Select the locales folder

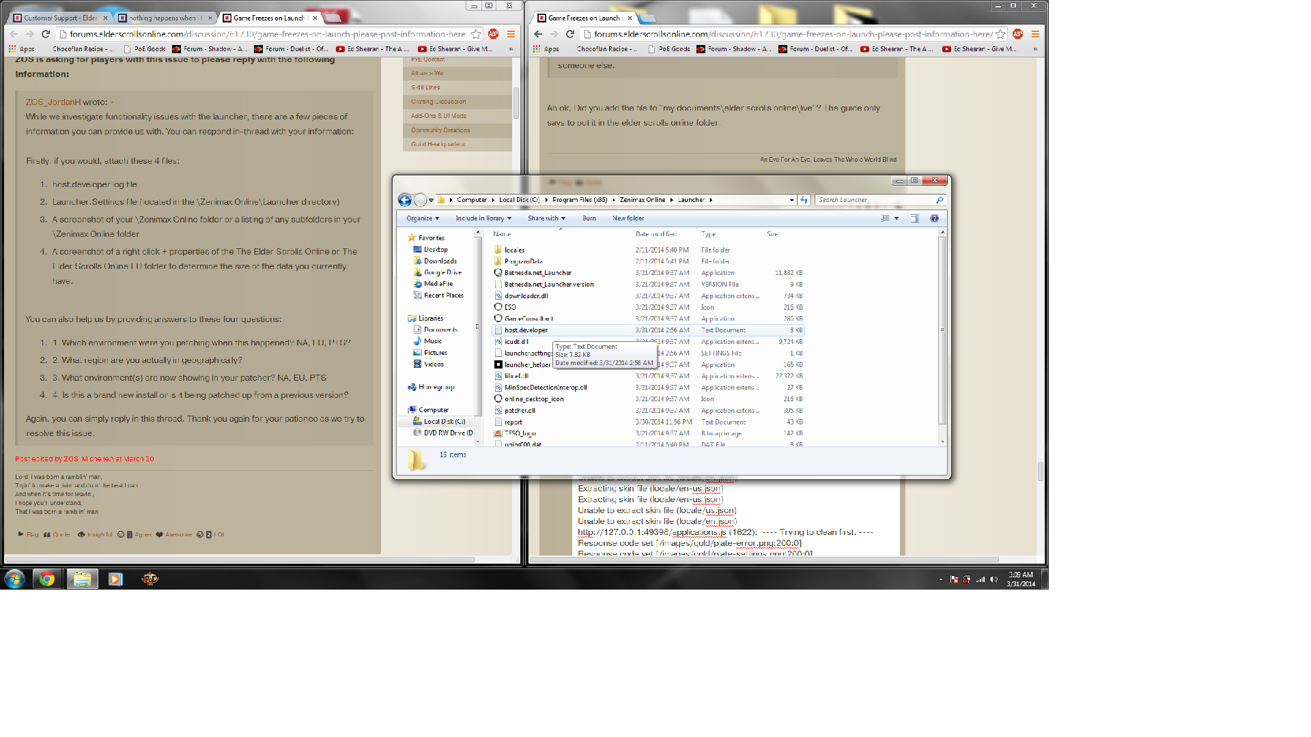[514, 250]
